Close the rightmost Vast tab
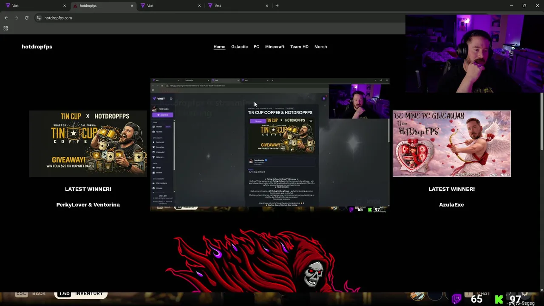 267,6
